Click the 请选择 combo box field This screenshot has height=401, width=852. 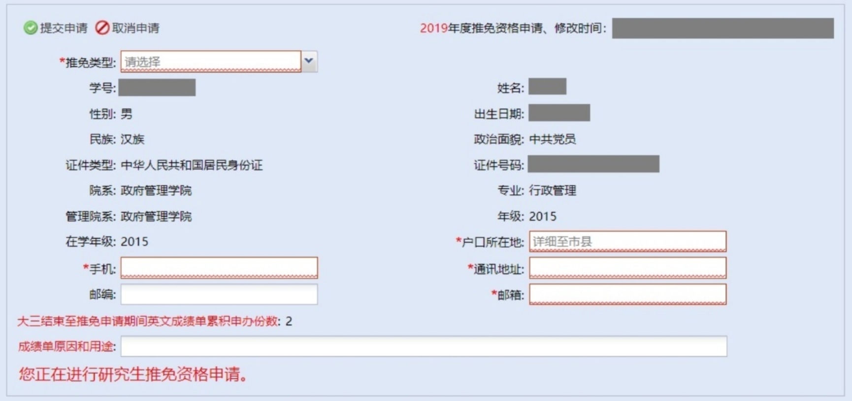[x=210, y=62]
